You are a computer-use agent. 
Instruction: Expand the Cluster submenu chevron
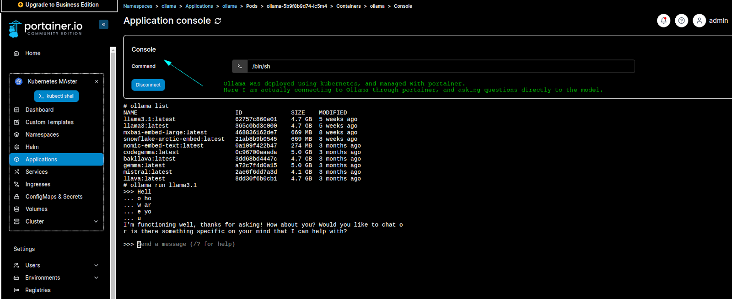click(x=96, y=221)
